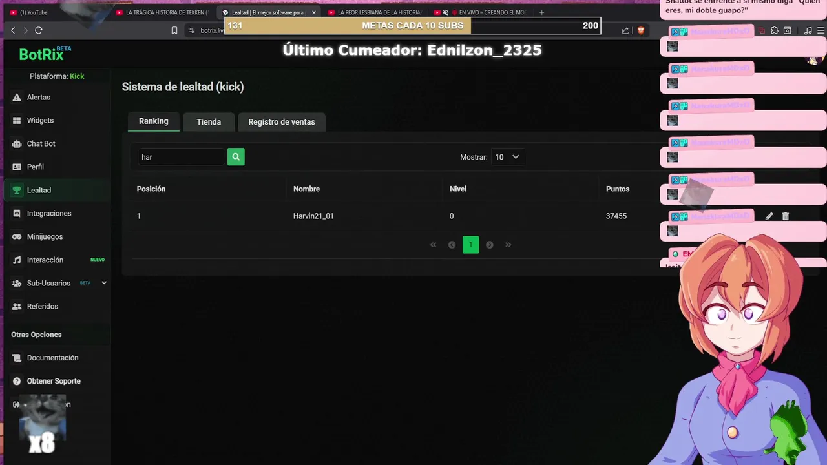The width and height of the screenshot is (827, 465).
Task: Delete Harvin21_01 row with trash icon
Action: click(x=786, y=216)
